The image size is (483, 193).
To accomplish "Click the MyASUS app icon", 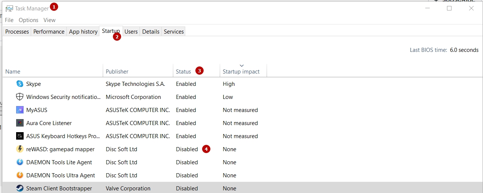I will pos(20,110).
